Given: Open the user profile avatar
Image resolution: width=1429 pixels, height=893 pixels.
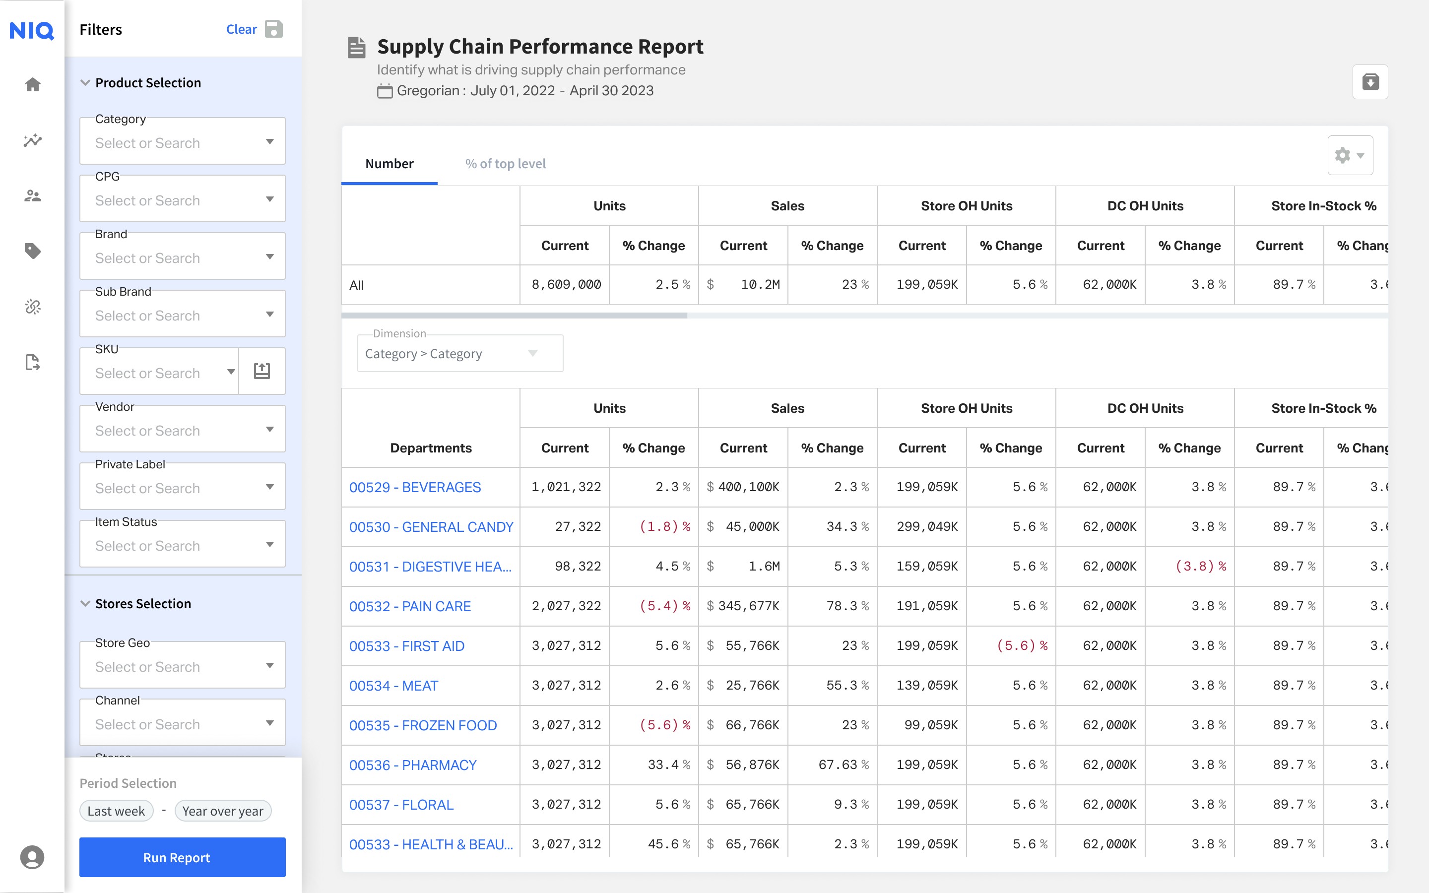Looking at the screenshot, I should tap(32, 857).
